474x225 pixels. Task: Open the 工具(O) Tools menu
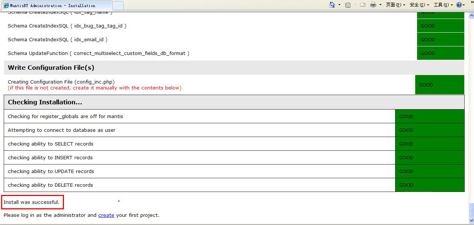point(443,5)
